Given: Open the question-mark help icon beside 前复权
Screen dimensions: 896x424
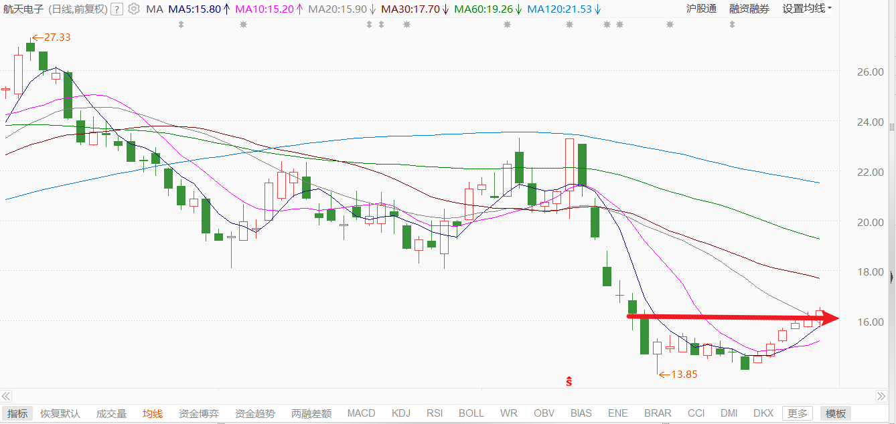Looking at the screenshot, I should (117, 9).
